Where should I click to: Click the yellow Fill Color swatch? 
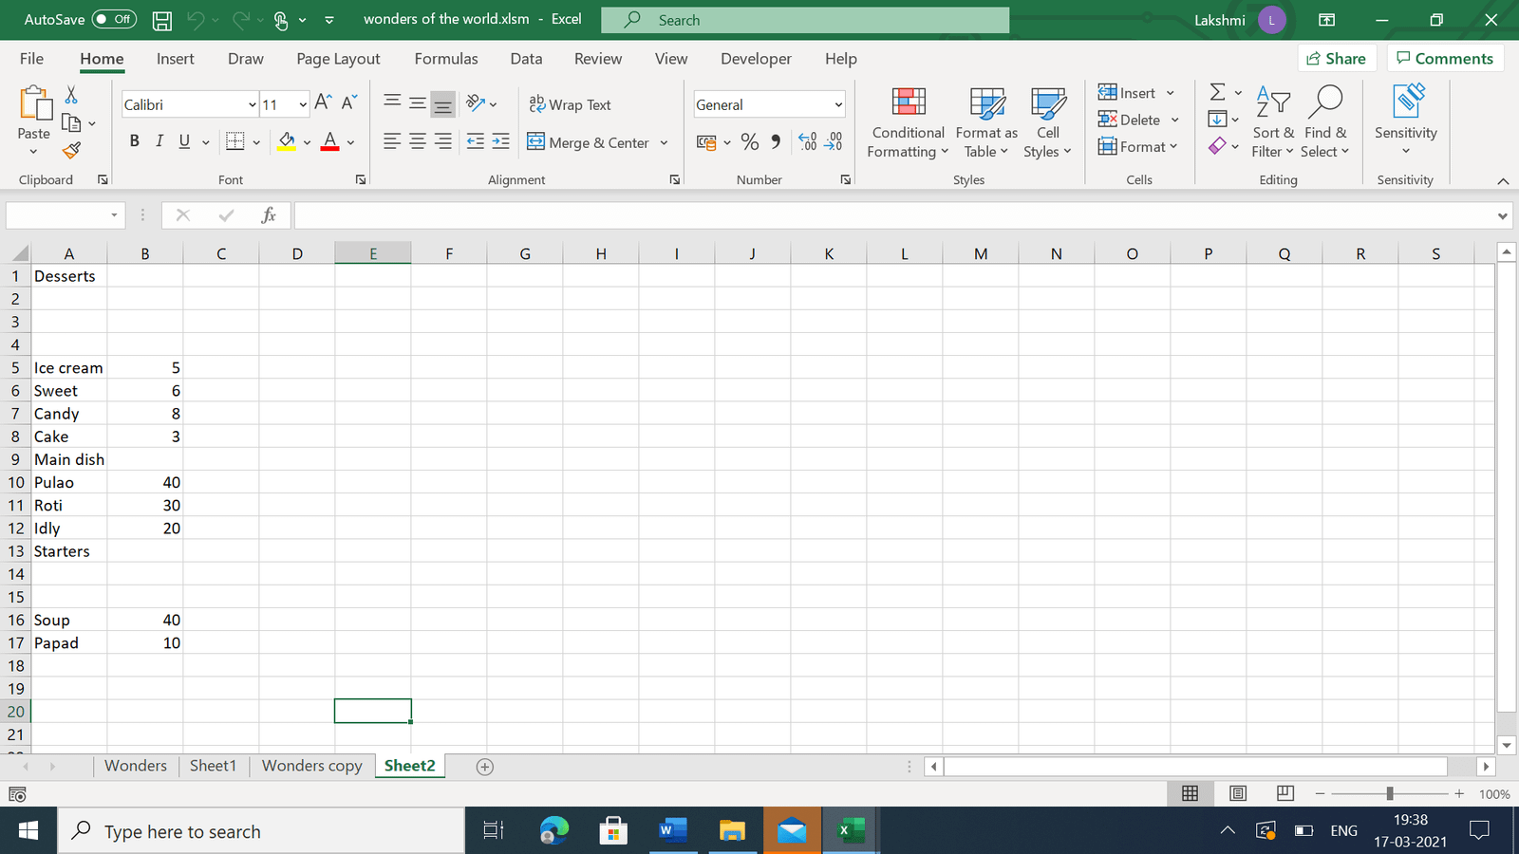point(287,142)
